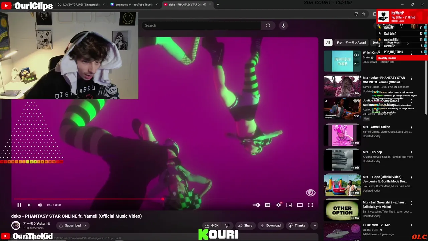The height and width of the screenshot is (241, 428).
Task: Select the Deko filter chip
Action: tap(377, 43)
